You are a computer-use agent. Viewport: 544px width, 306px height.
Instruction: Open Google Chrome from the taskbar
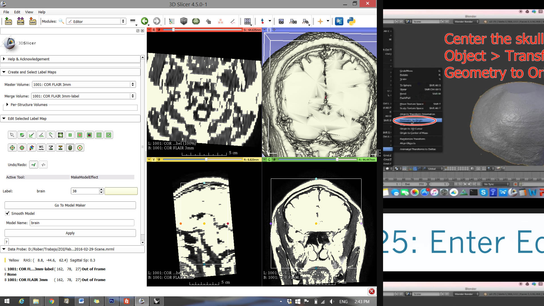51,301
